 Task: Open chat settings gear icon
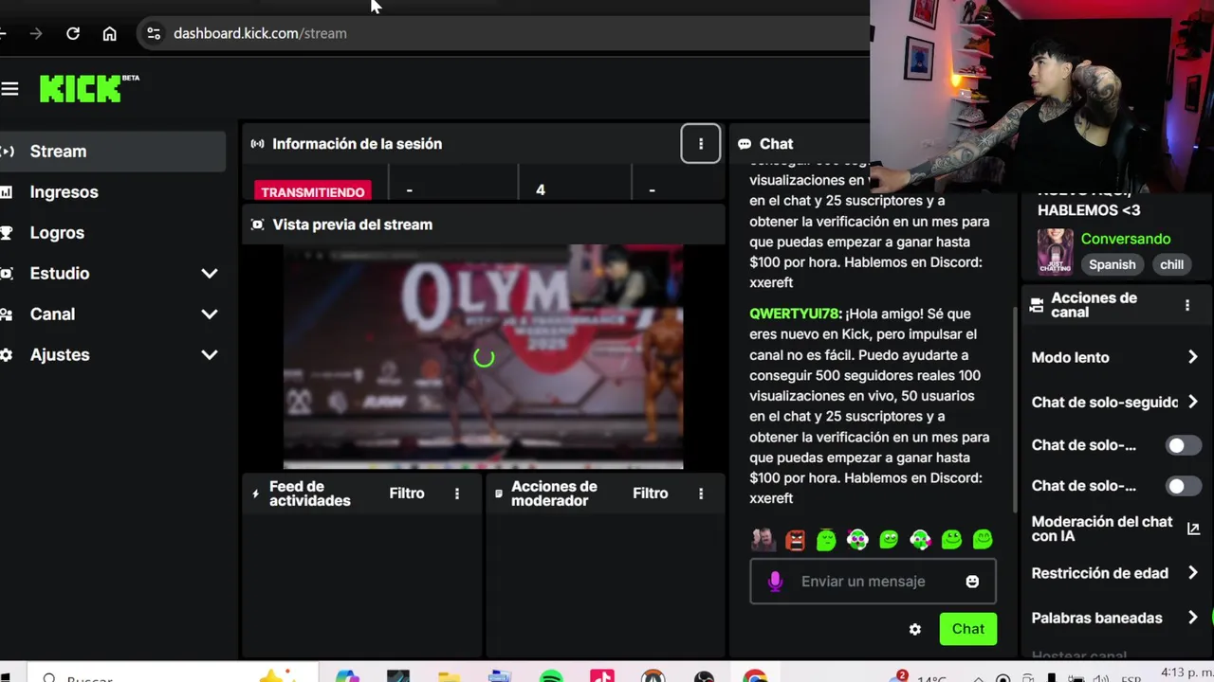[915, 629]
